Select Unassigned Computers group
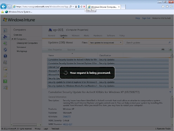The image size is (174, 131). pyautogui.click(x=27, y=43)
